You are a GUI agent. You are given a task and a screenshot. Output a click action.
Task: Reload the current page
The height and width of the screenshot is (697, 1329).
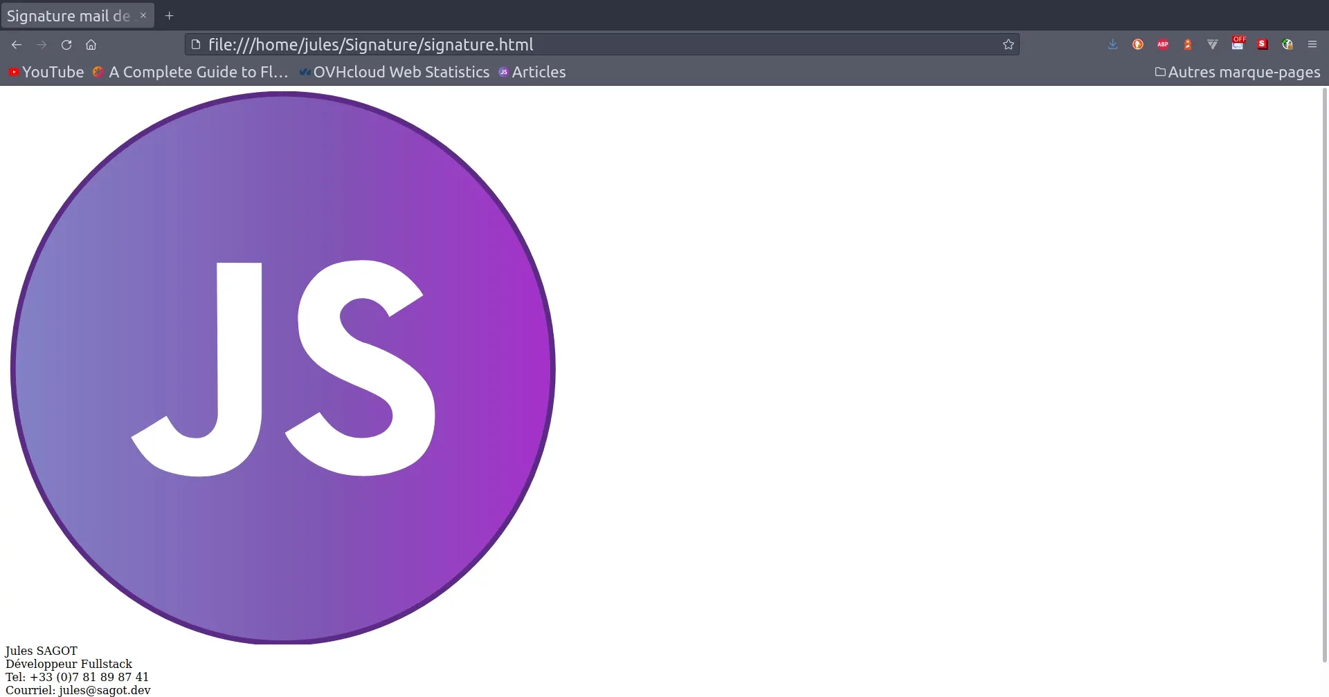tap(66, 44)
